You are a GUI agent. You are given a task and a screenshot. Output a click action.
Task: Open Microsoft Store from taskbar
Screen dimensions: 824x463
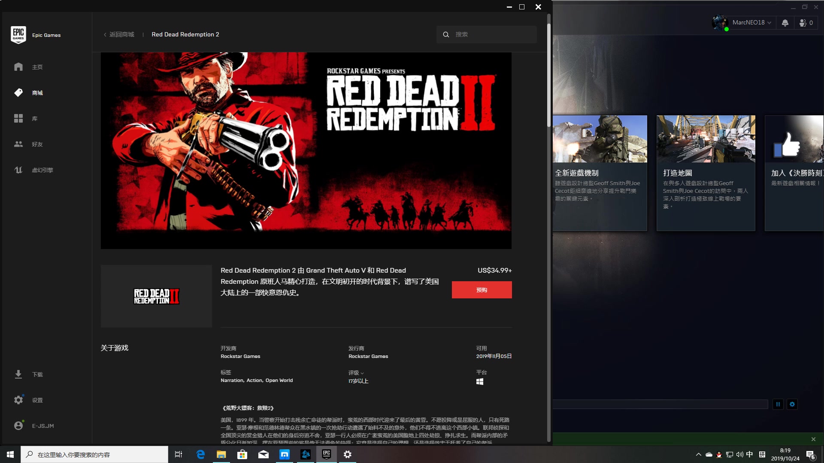click(x=242, y=454)
